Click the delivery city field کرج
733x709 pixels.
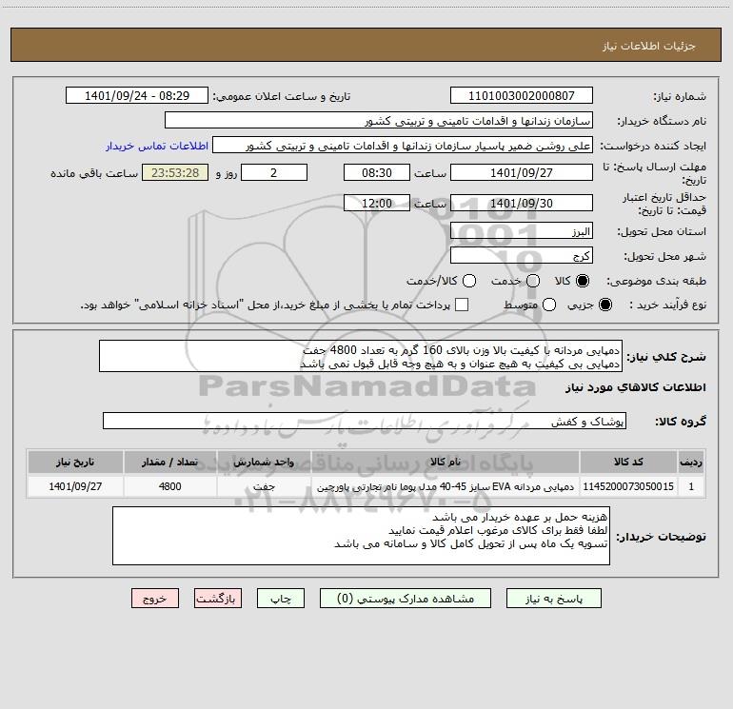coord(522,256)
